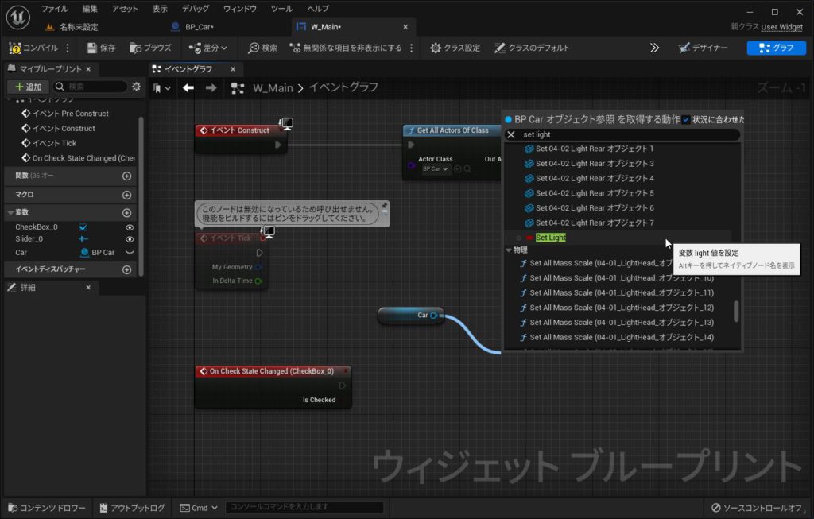This screenshot has height=519, width=814.
Task: Toggle visibility eye for CheckBox_0 variable
Action: tap(130, 227)
